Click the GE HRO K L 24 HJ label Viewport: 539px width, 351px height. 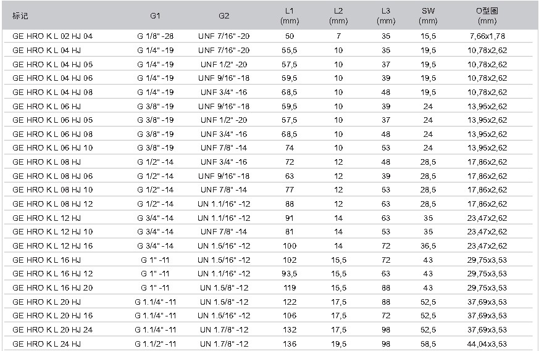47,344
